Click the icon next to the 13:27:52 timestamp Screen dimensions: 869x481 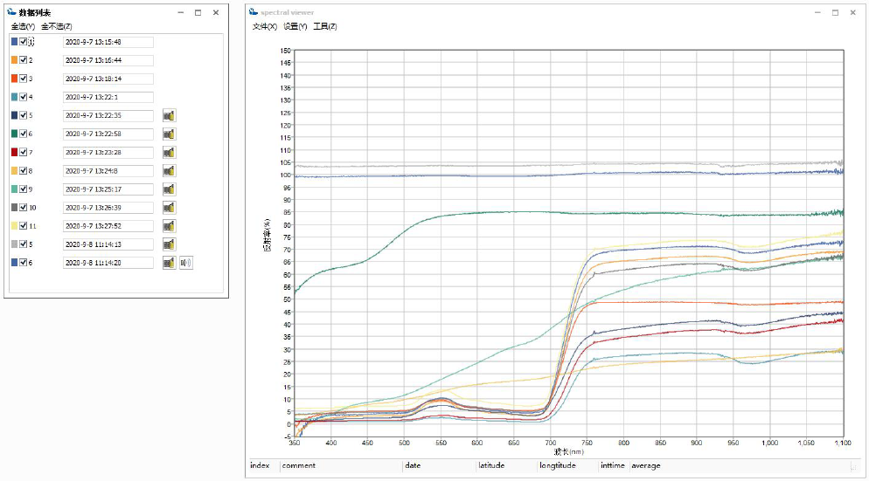tap(169, 226)
